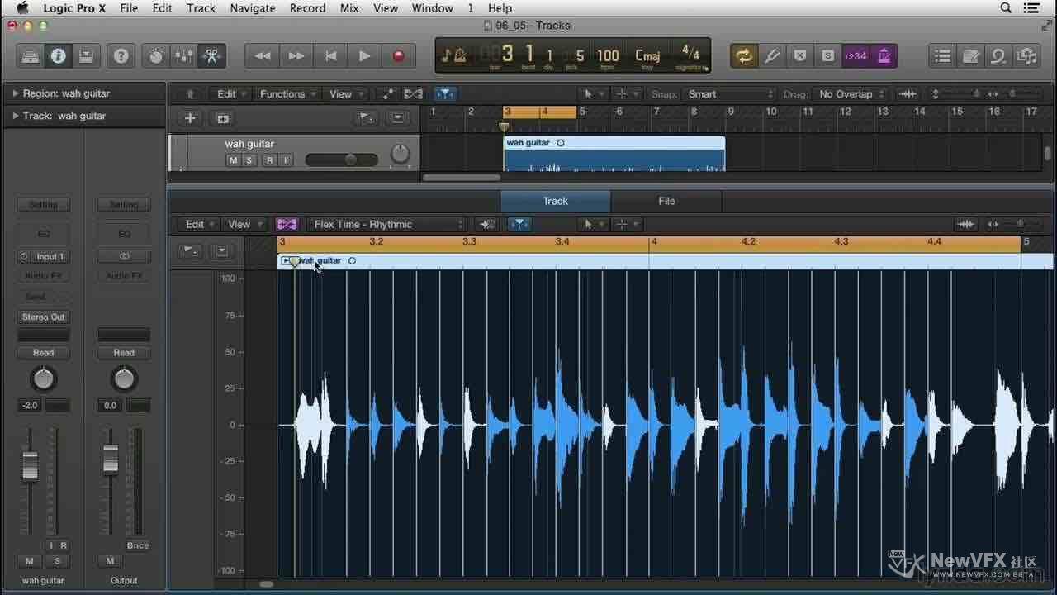Click Read automation on Output strip

(124, 352)
